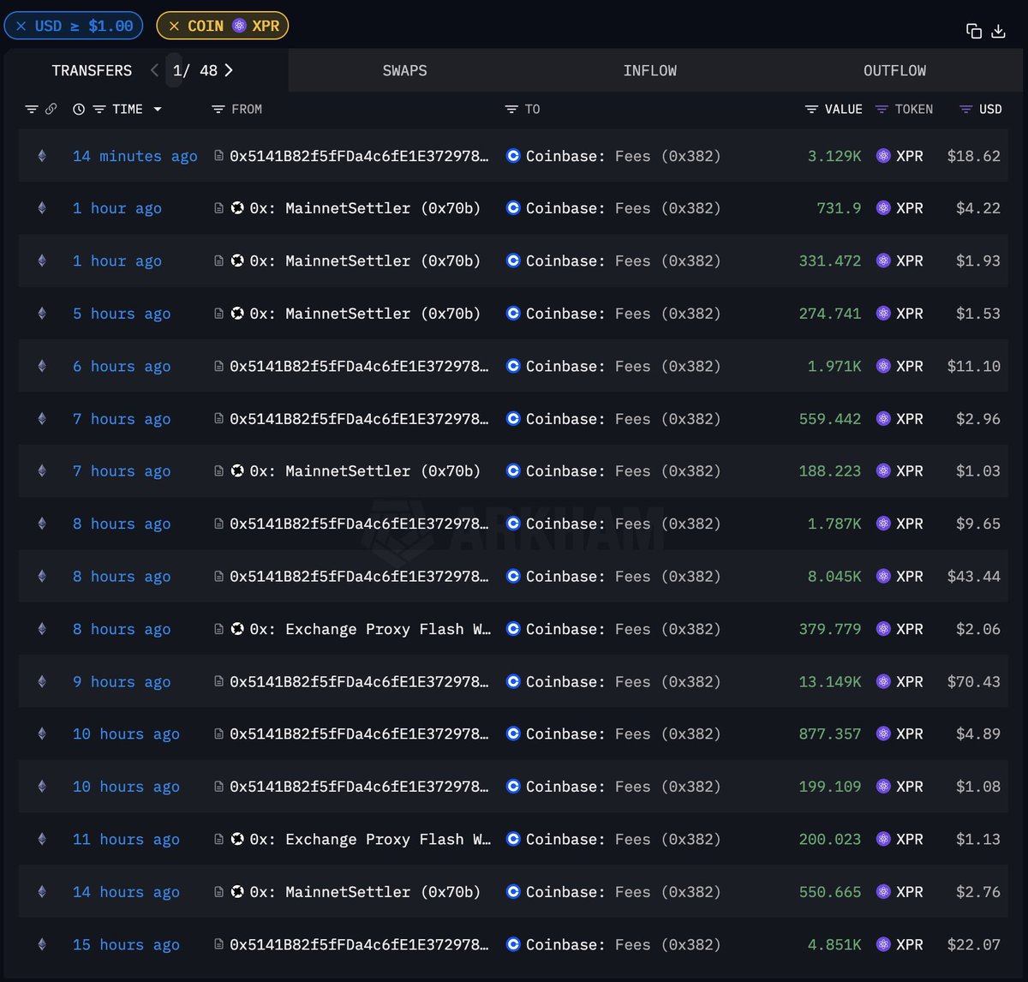
Task: Select the 4.851K value cell
Action: (834, 944)
